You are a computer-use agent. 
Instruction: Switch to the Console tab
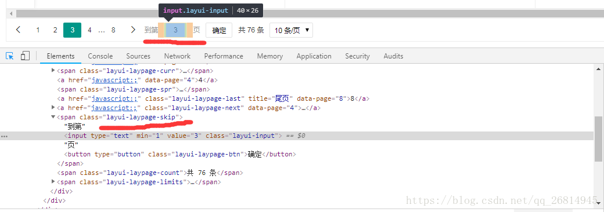[100, 56]
